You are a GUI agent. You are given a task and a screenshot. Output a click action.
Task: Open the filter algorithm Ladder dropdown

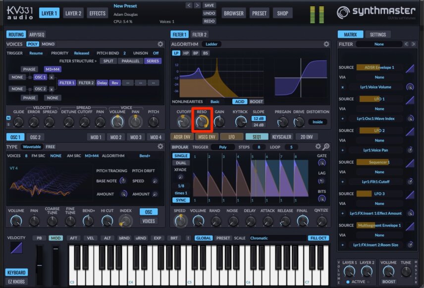[x=212, y=44]
